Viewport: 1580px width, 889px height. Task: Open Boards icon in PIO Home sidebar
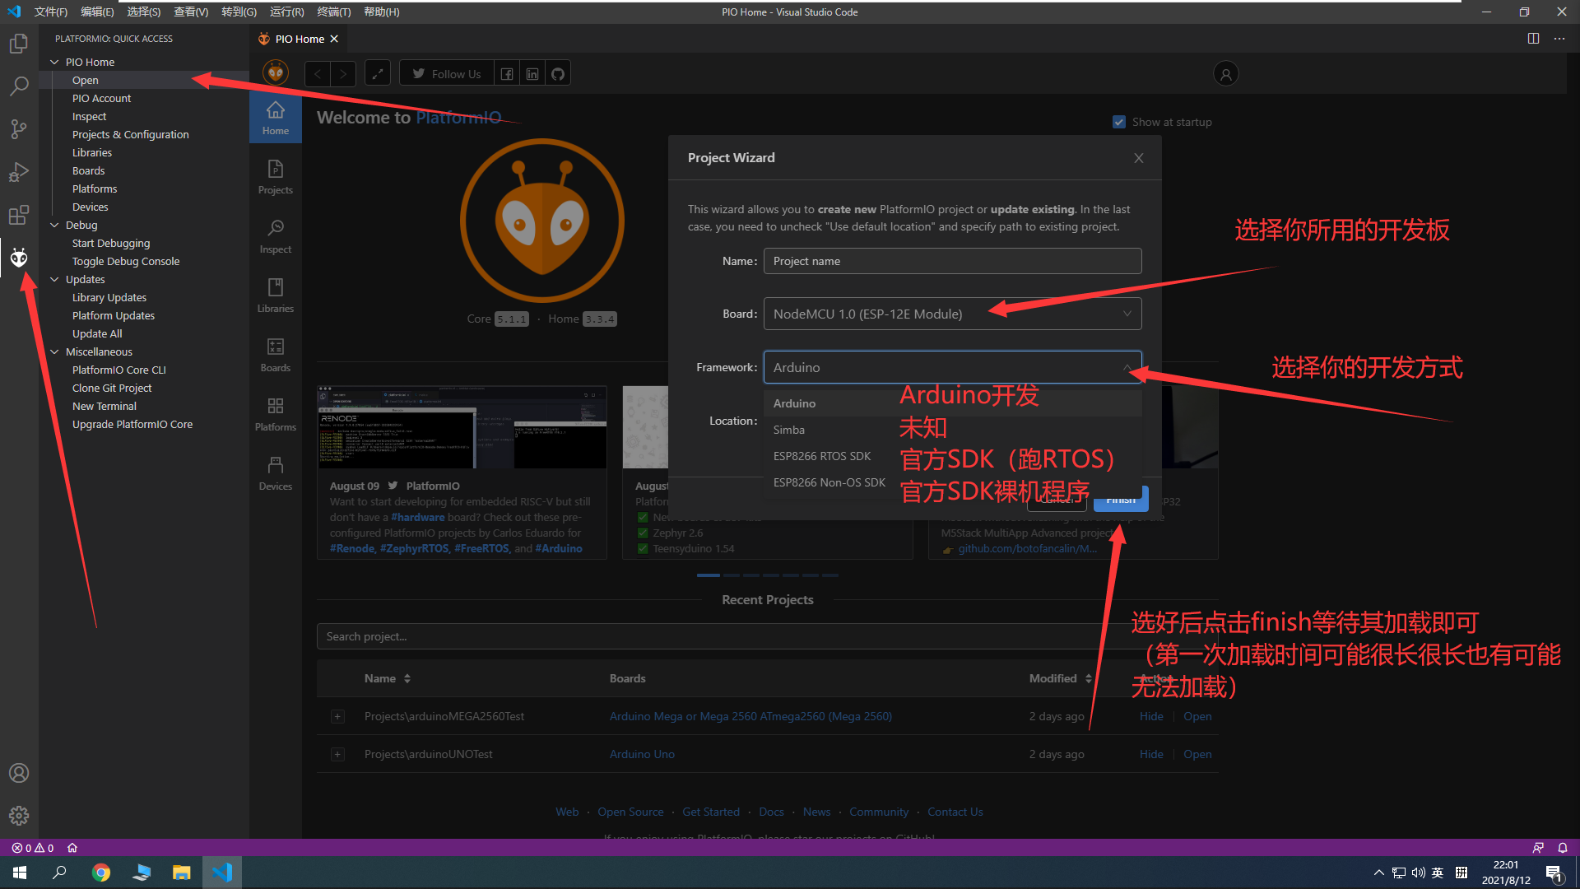tap(275, 353)
